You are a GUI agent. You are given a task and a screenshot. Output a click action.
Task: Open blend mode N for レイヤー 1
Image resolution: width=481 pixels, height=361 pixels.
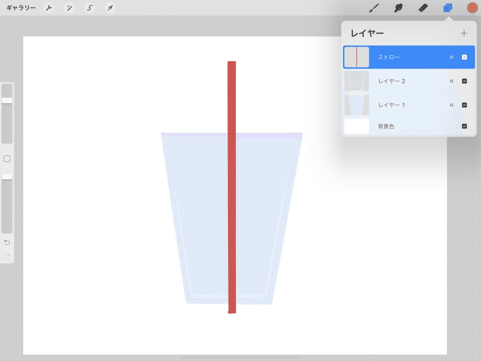[x=452, y=105]
